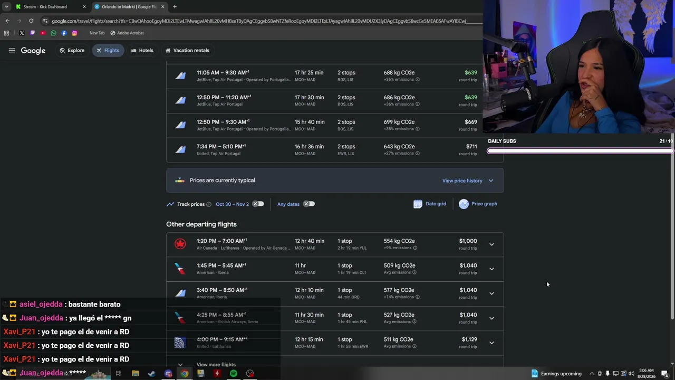The image size is (675, 380).
Task: Open the New Tab bookmark
Action: click(97, 33)
